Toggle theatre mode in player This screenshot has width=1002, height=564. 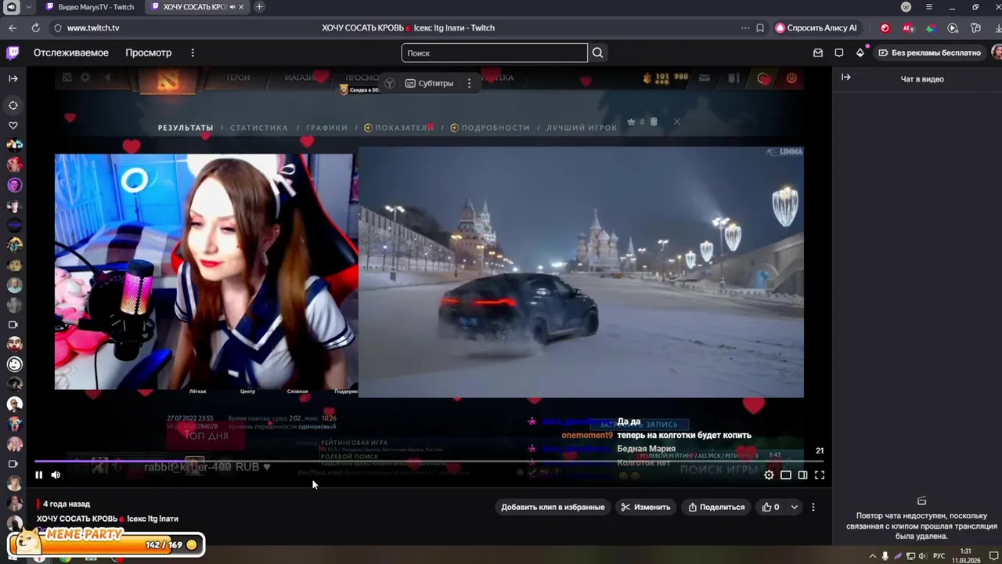click(x=802, y=475)
